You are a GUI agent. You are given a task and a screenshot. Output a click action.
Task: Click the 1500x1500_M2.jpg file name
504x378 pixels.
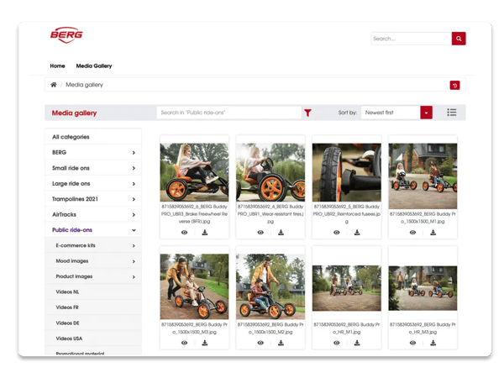tap(270, 328)
